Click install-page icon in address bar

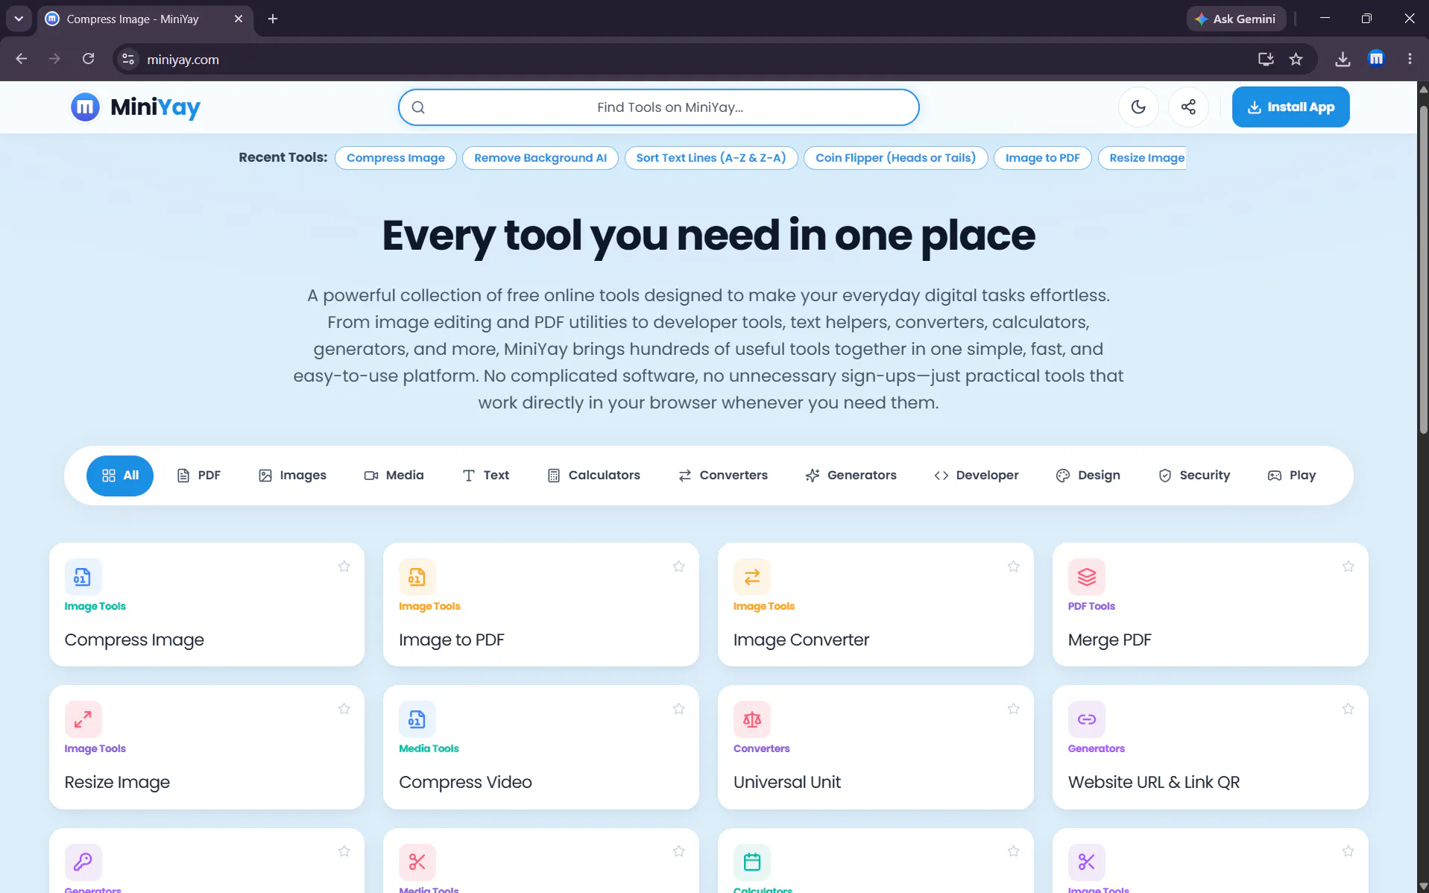[1265, 59]
